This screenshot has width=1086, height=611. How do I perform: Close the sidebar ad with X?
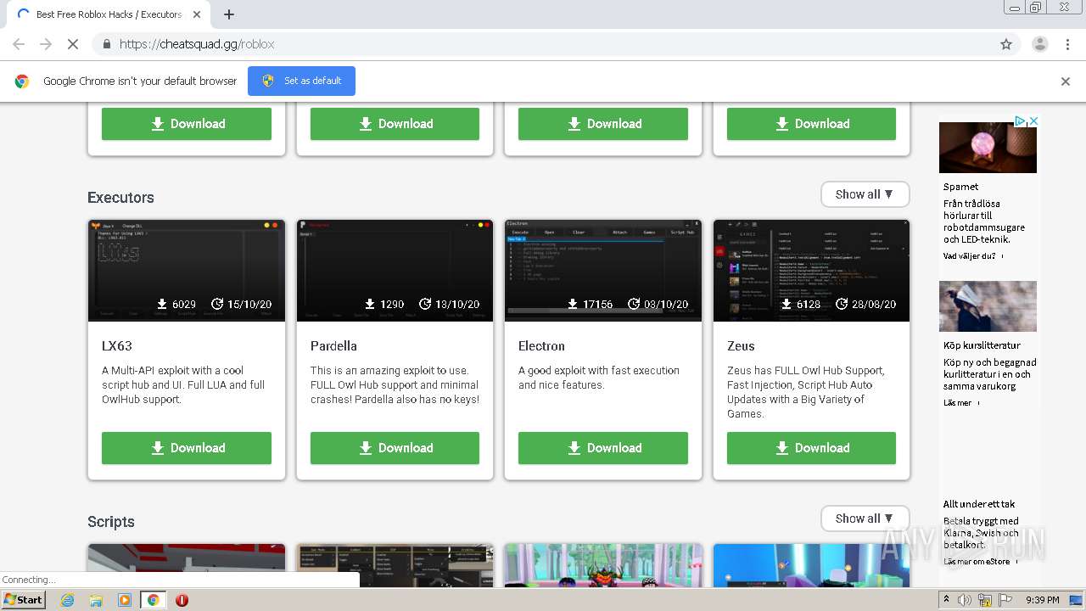point(1033,121)
